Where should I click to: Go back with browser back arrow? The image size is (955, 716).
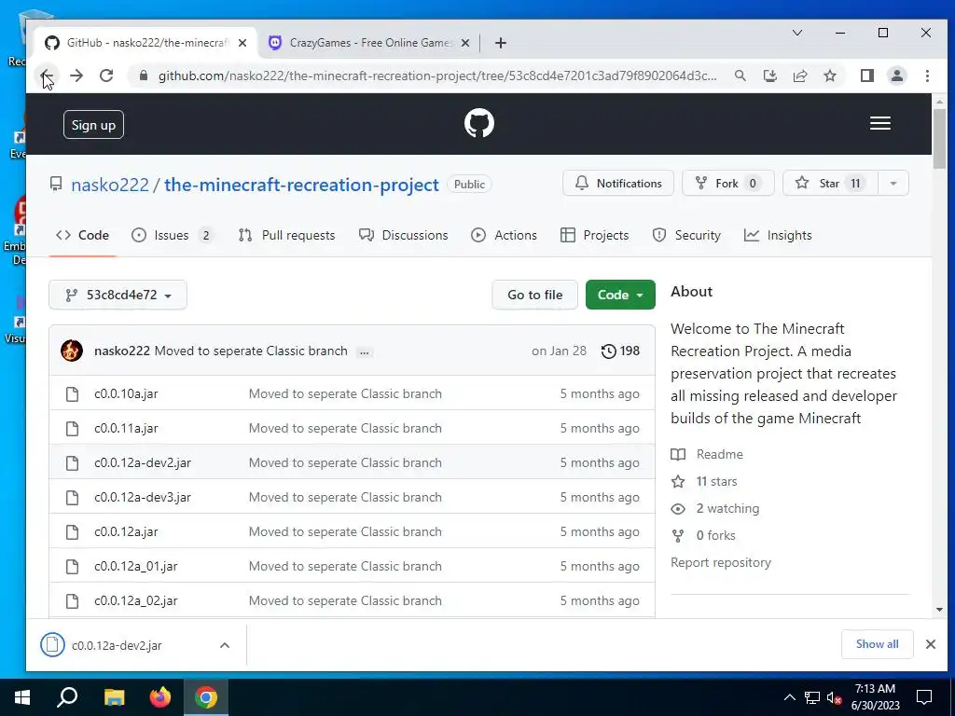coord(47,76)
